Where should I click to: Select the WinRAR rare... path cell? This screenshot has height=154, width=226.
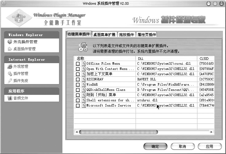click(166, 84)
